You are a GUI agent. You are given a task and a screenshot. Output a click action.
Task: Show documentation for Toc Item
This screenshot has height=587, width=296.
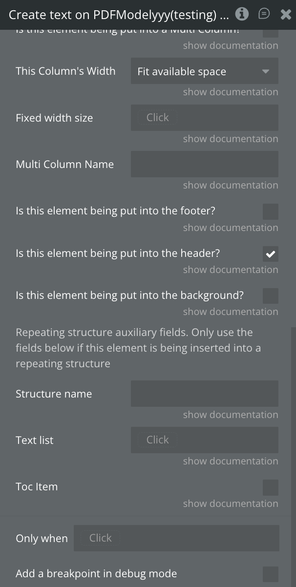click(x=231, y=503)
